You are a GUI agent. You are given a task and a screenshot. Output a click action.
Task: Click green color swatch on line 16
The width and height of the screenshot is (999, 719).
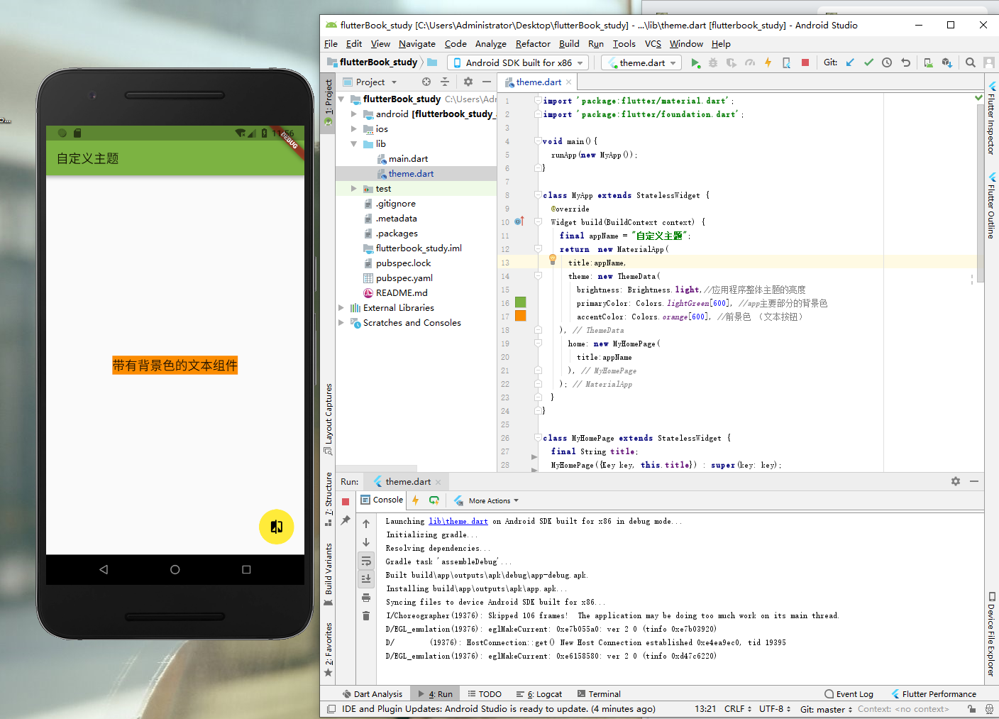point(520,302)
